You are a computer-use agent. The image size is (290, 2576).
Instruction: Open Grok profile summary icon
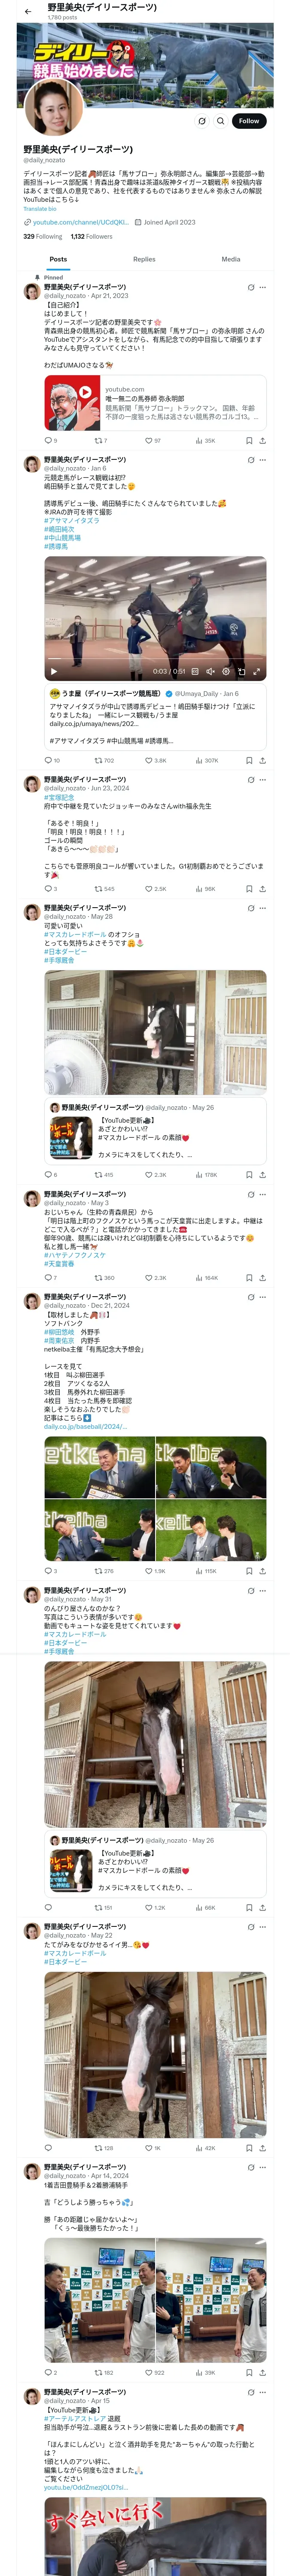pos(201,121)
